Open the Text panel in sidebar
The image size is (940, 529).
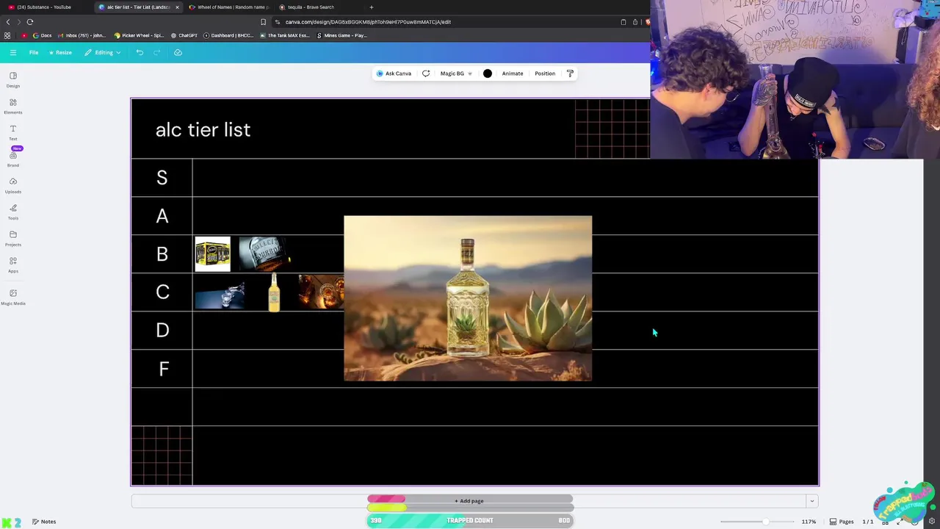(13, 133)
